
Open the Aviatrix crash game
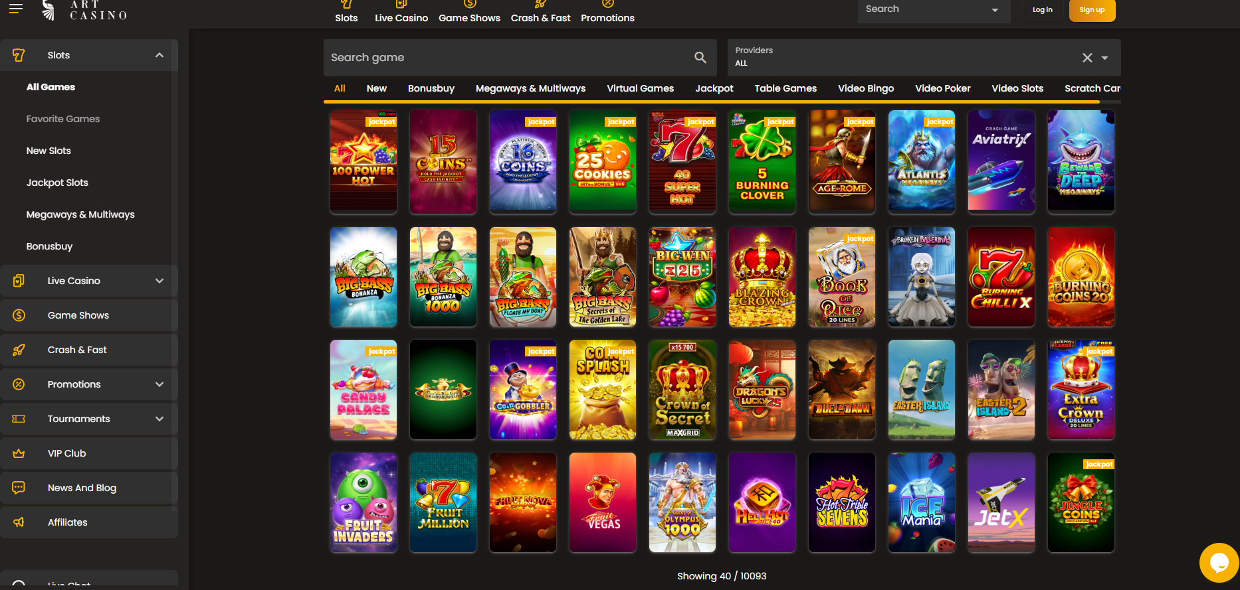(1001, 162)
